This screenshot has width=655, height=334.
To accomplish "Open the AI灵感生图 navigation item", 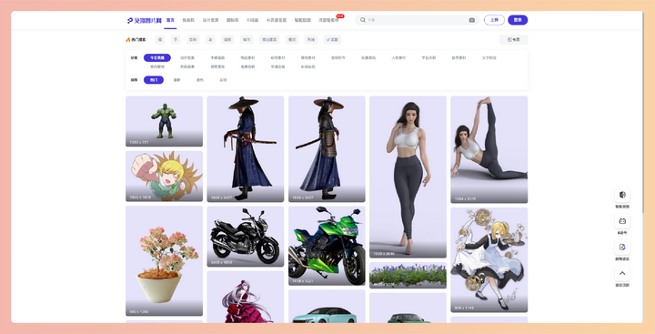I will pos(277,20).
